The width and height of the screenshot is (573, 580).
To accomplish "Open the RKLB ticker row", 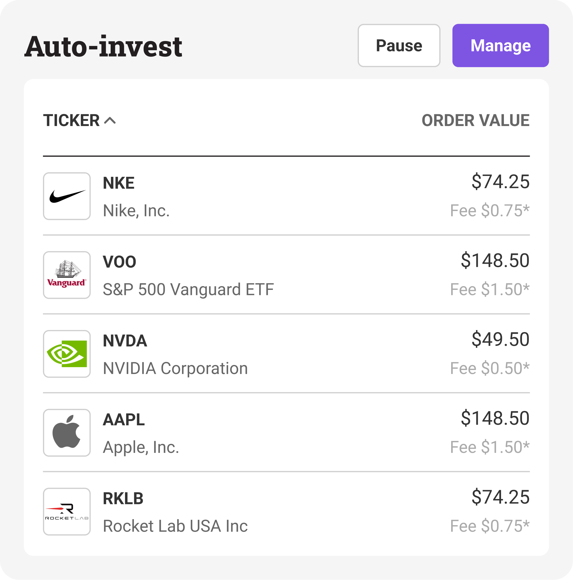I will 123,498.
